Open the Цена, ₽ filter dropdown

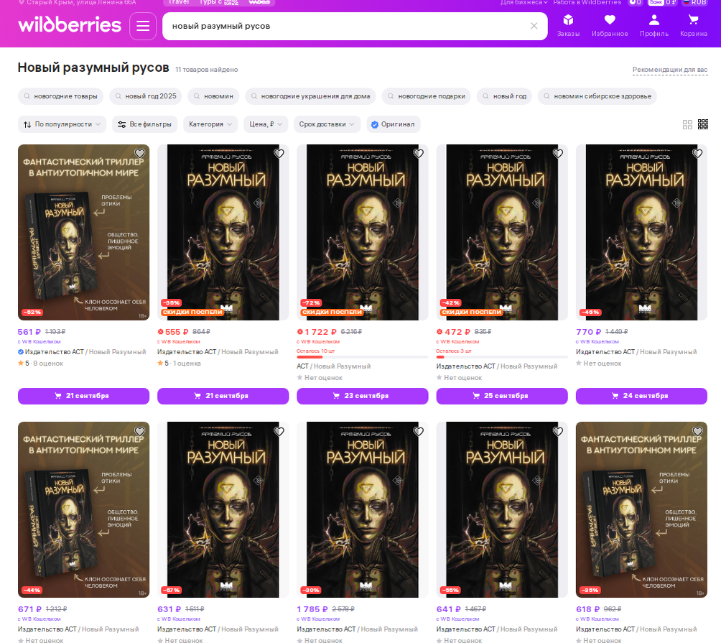266,124
